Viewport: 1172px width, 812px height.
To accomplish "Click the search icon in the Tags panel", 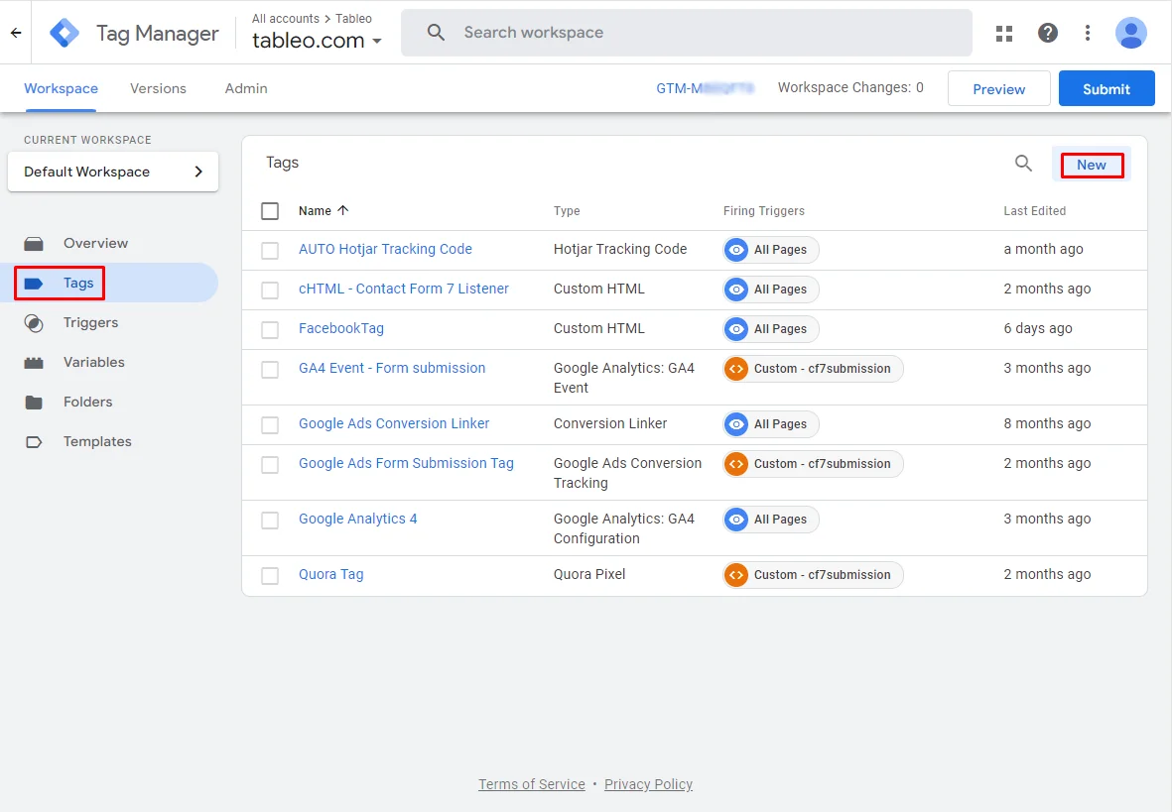I will point(1023,163).
